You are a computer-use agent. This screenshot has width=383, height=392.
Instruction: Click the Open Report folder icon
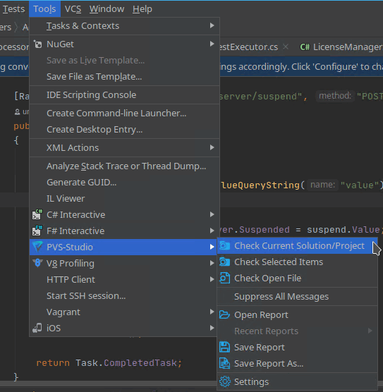pyautogui.click(x=224, y=314)
